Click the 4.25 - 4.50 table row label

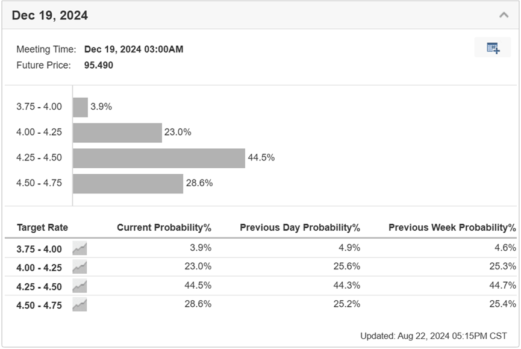point(39,286)
